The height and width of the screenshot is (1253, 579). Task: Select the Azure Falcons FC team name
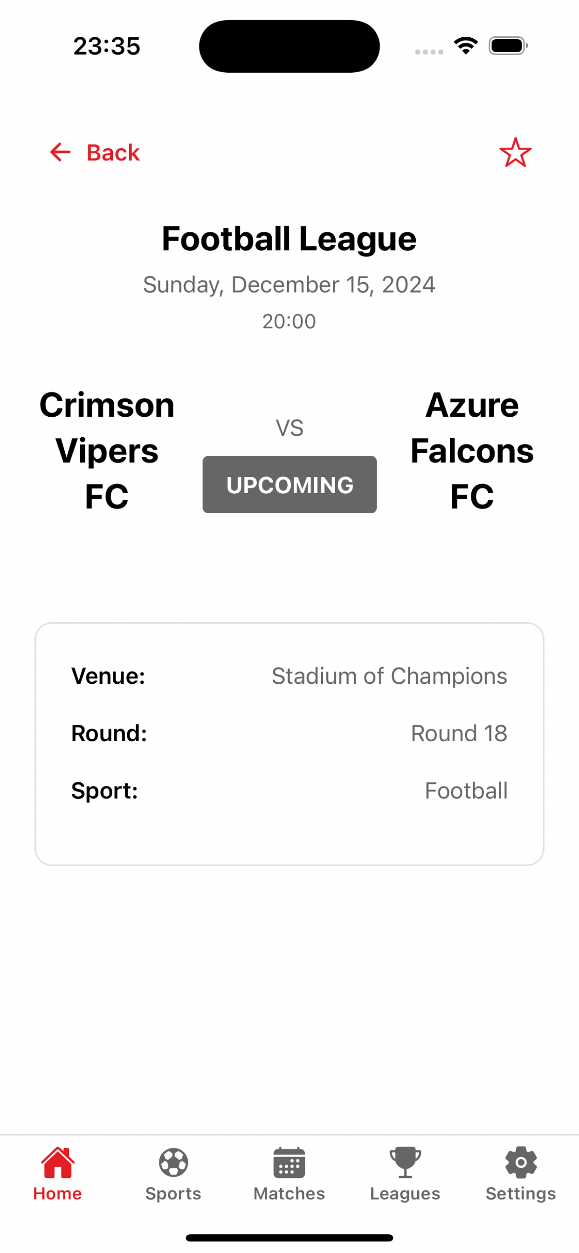pyautogui.click(x=472, y=450)
